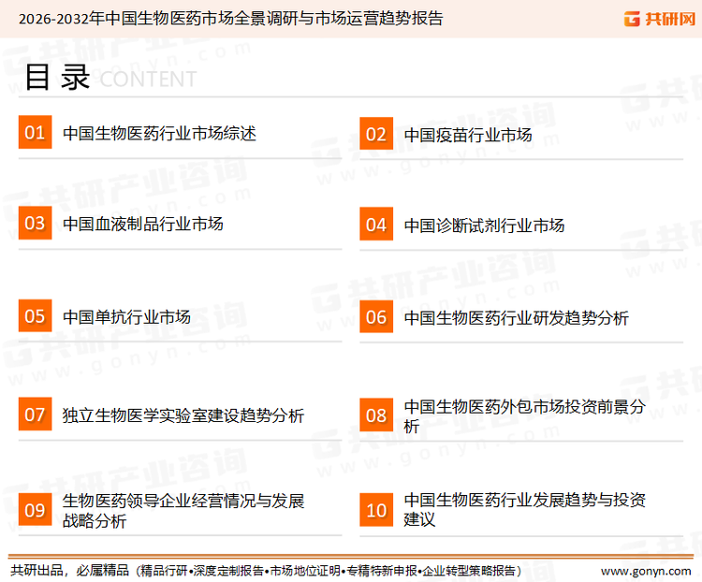Go to chapter 独立生物医学实验室建设趋势分析

tap(183, 415)
